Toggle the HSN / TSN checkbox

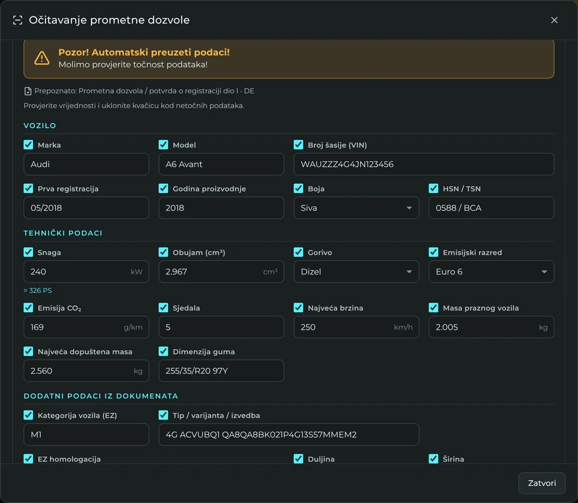[x=433, y=188]
